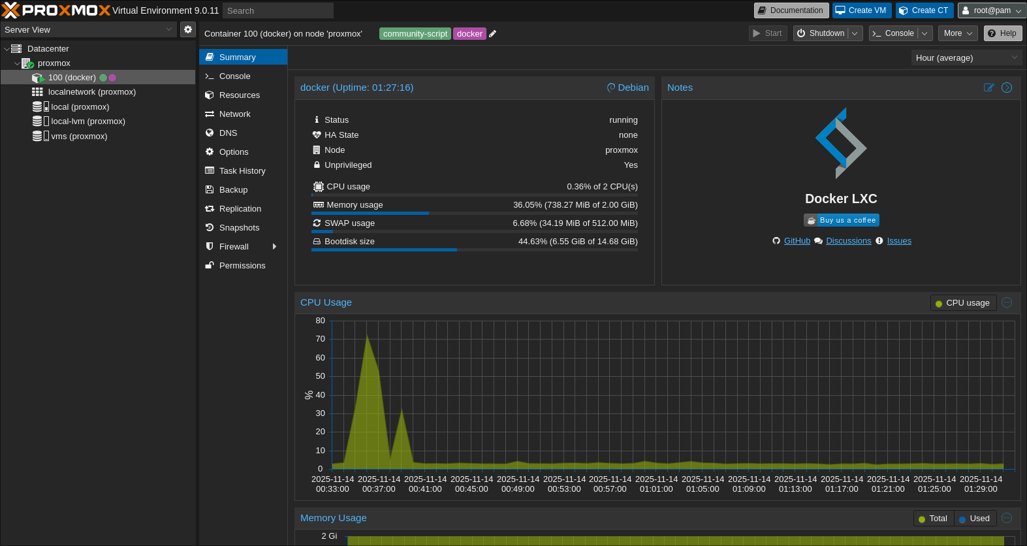The height and width of the screenshot is (546, 1027).
Task: Click the Datacenter server icon
Action: pos(17,49)
